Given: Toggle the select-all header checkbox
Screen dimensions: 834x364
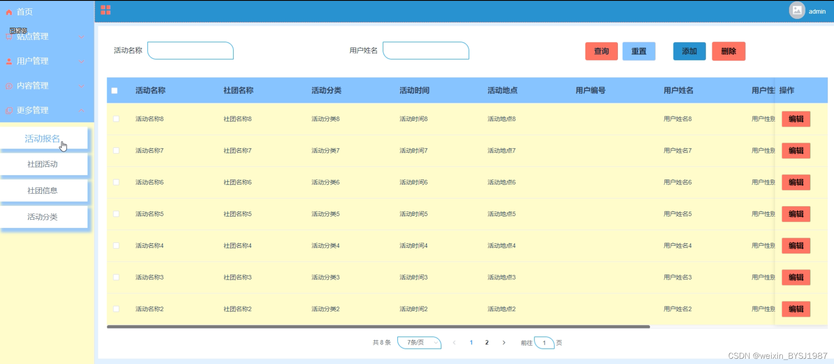Looking at the screenshot, I should (x=115, y=90).
